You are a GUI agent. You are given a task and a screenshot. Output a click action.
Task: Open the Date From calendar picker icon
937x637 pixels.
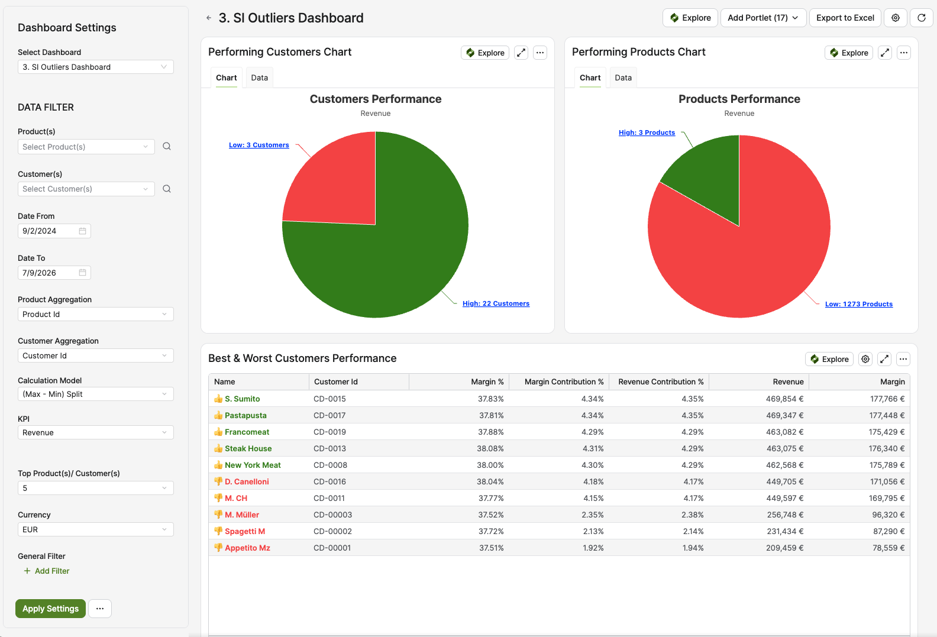pos(83,231)
